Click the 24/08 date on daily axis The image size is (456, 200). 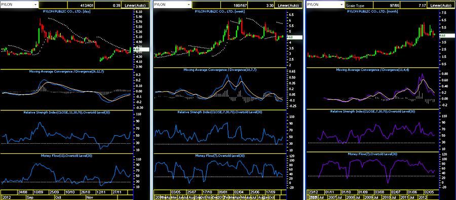point(22,192)
